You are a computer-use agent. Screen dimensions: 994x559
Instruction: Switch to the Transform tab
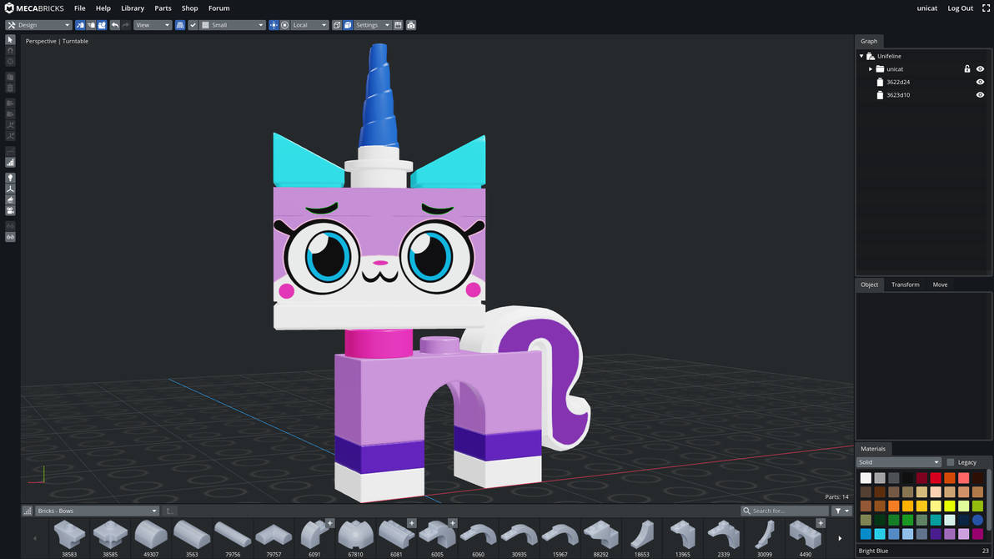pos(906,285)
